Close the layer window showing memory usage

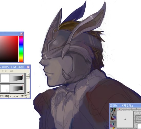click(28, 67)
